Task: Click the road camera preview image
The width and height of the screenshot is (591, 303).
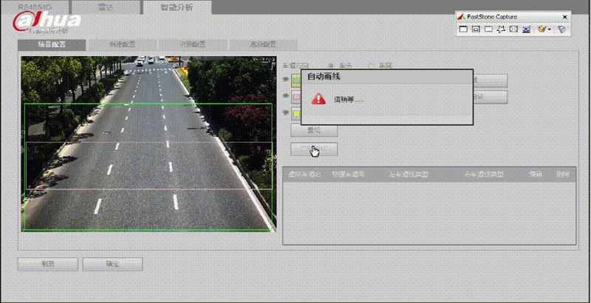Action: click(148, 144)
